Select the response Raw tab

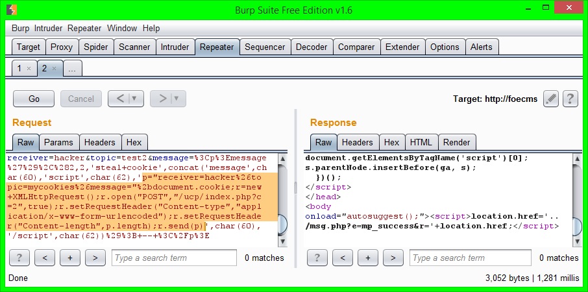tap(324, 143)
